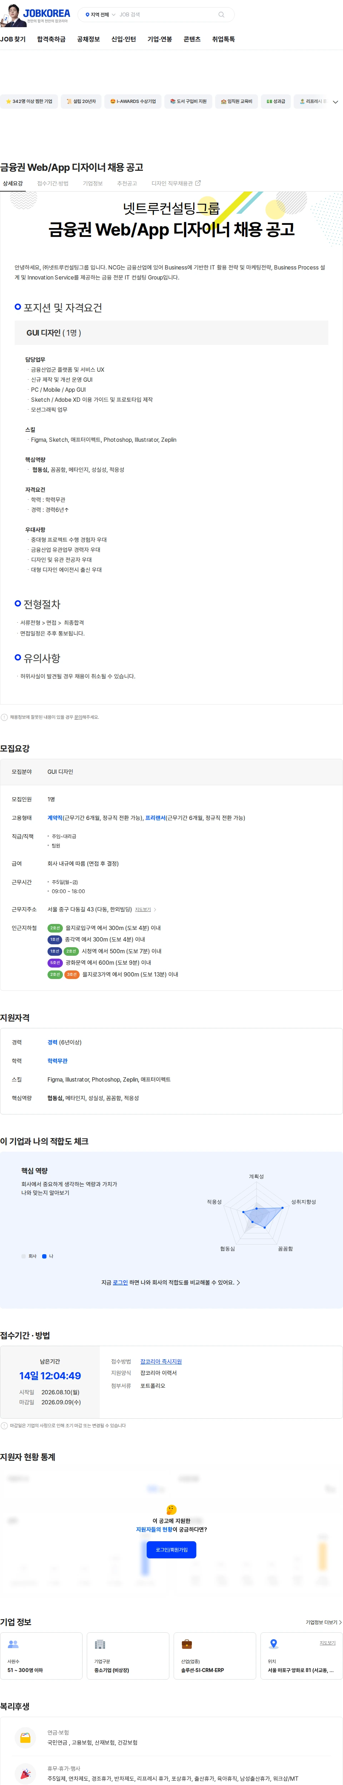Click the JOB 검색 search field
The image size is (343, 1785).
166,15
